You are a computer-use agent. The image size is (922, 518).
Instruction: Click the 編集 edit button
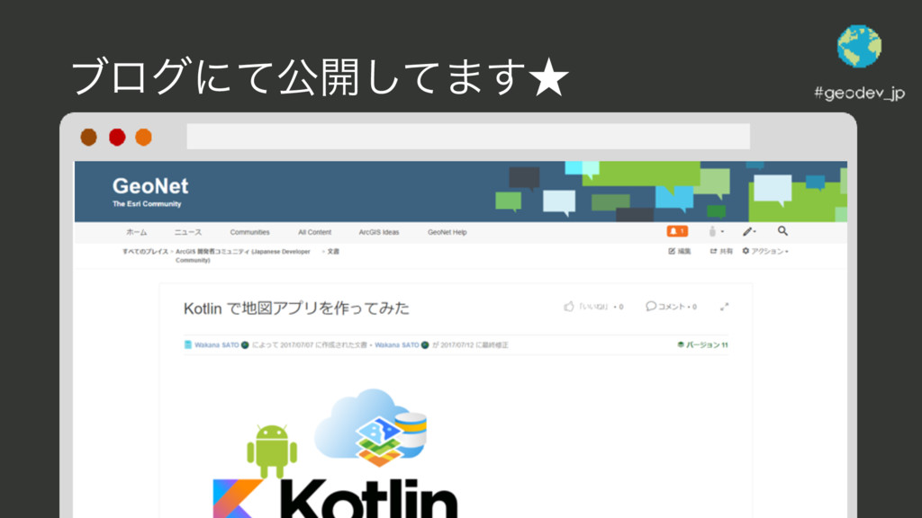(680, 252)
